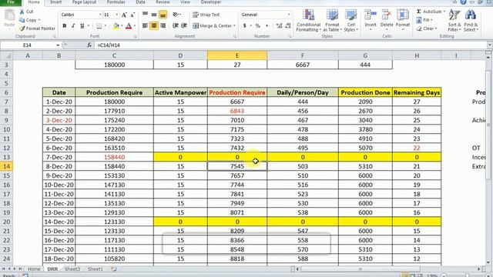
Task: Increase indent icon in Alignment group
Action: [x=184, y=25]
